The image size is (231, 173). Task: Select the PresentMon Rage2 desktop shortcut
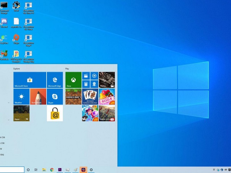[28, 41]
